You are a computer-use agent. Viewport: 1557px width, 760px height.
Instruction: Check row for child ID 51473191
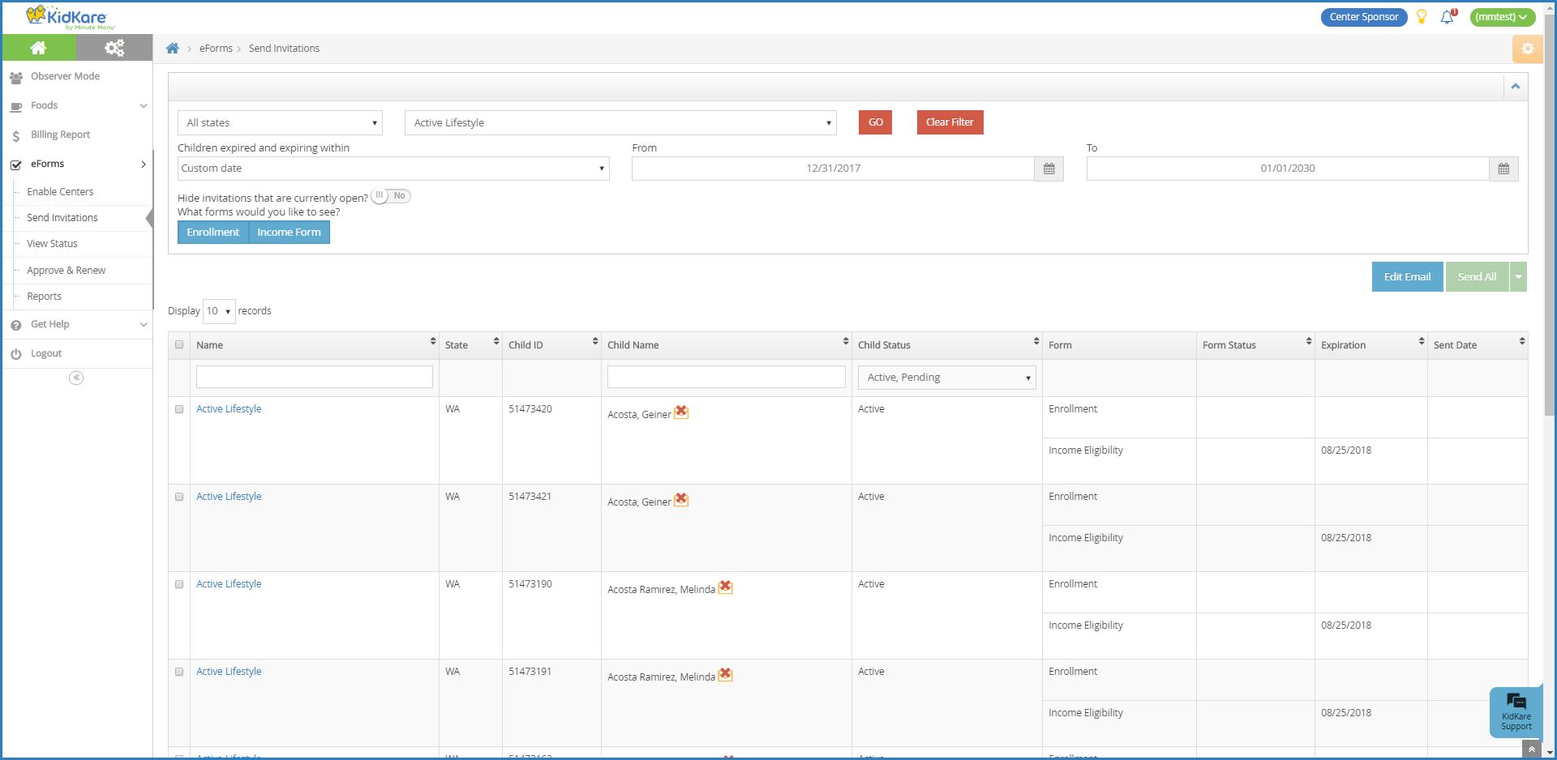179,672
